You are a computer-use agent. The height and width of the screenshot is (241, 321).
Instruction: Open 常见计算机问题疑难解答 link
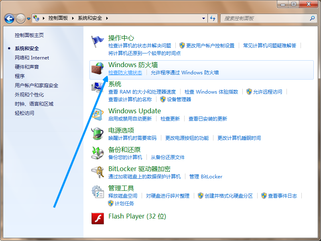[270, 45]
